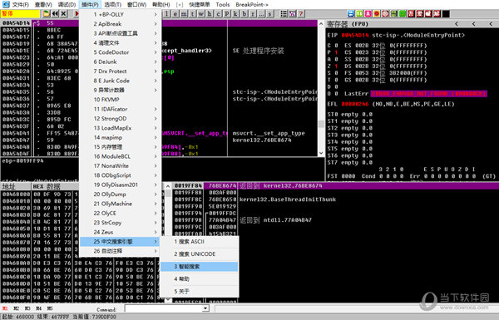This screenshot has width=499, height=320.
Task: Open the run trace via the '...' button
Action: point(262,13)
